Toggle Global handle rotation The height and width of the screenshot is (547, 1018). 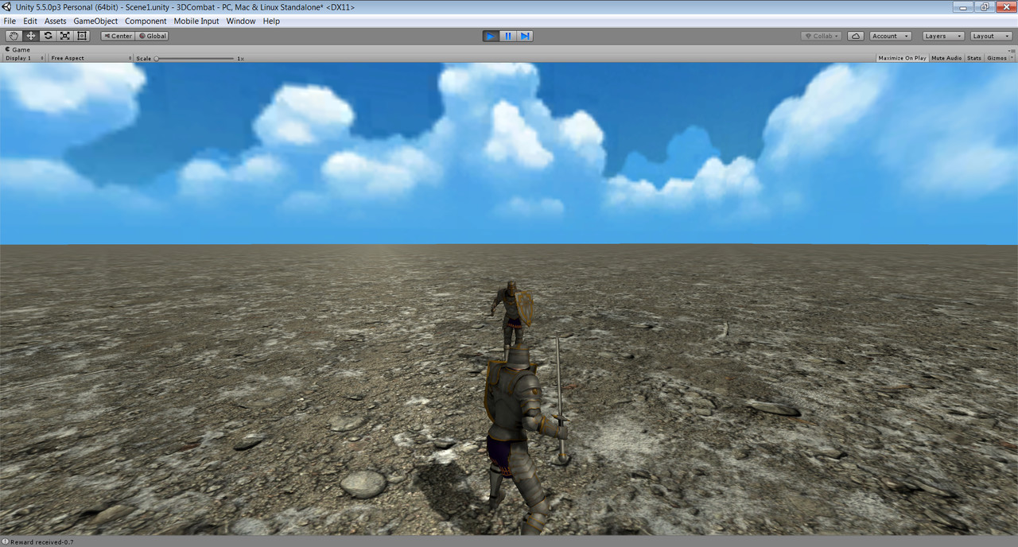[x=152, y=36]
